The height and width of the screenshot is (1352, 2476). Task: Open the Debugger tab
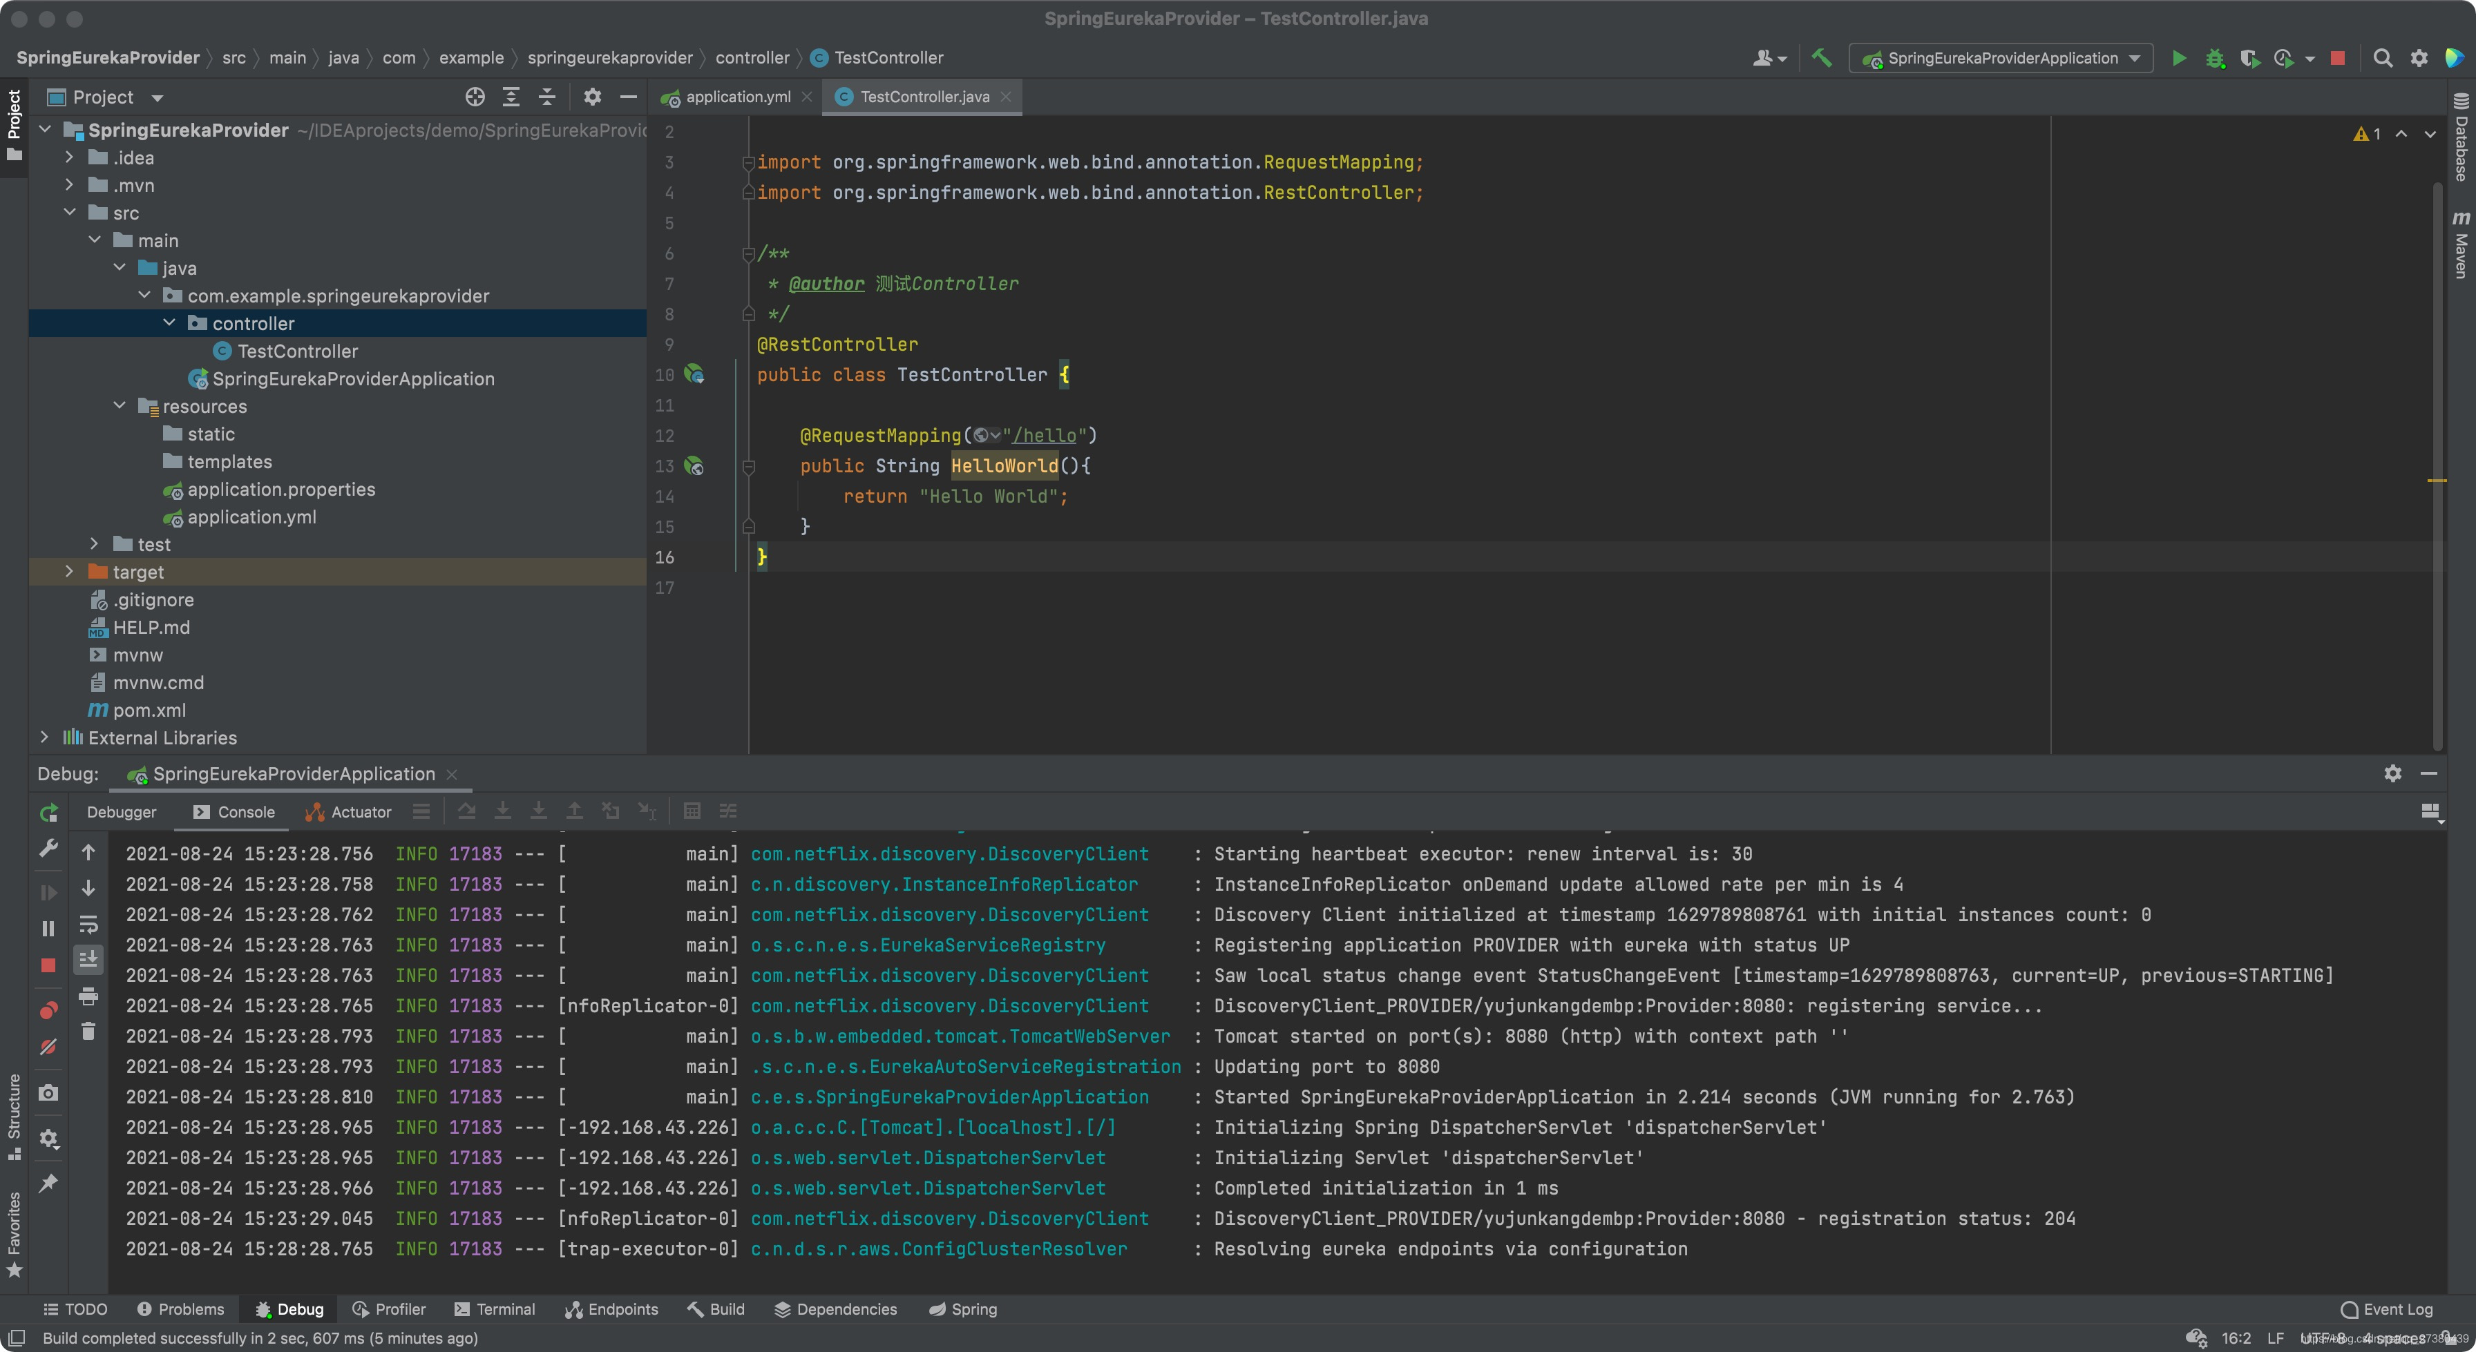[121, 812]
